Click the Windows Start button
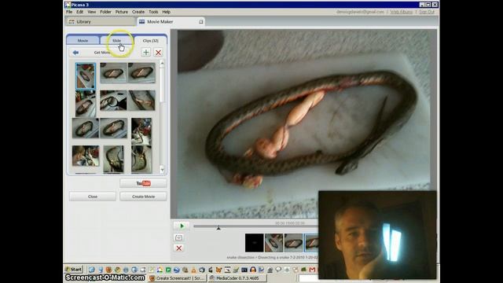Image resolution: width=503 pixels, height=283 pixels. click(73, 270)
